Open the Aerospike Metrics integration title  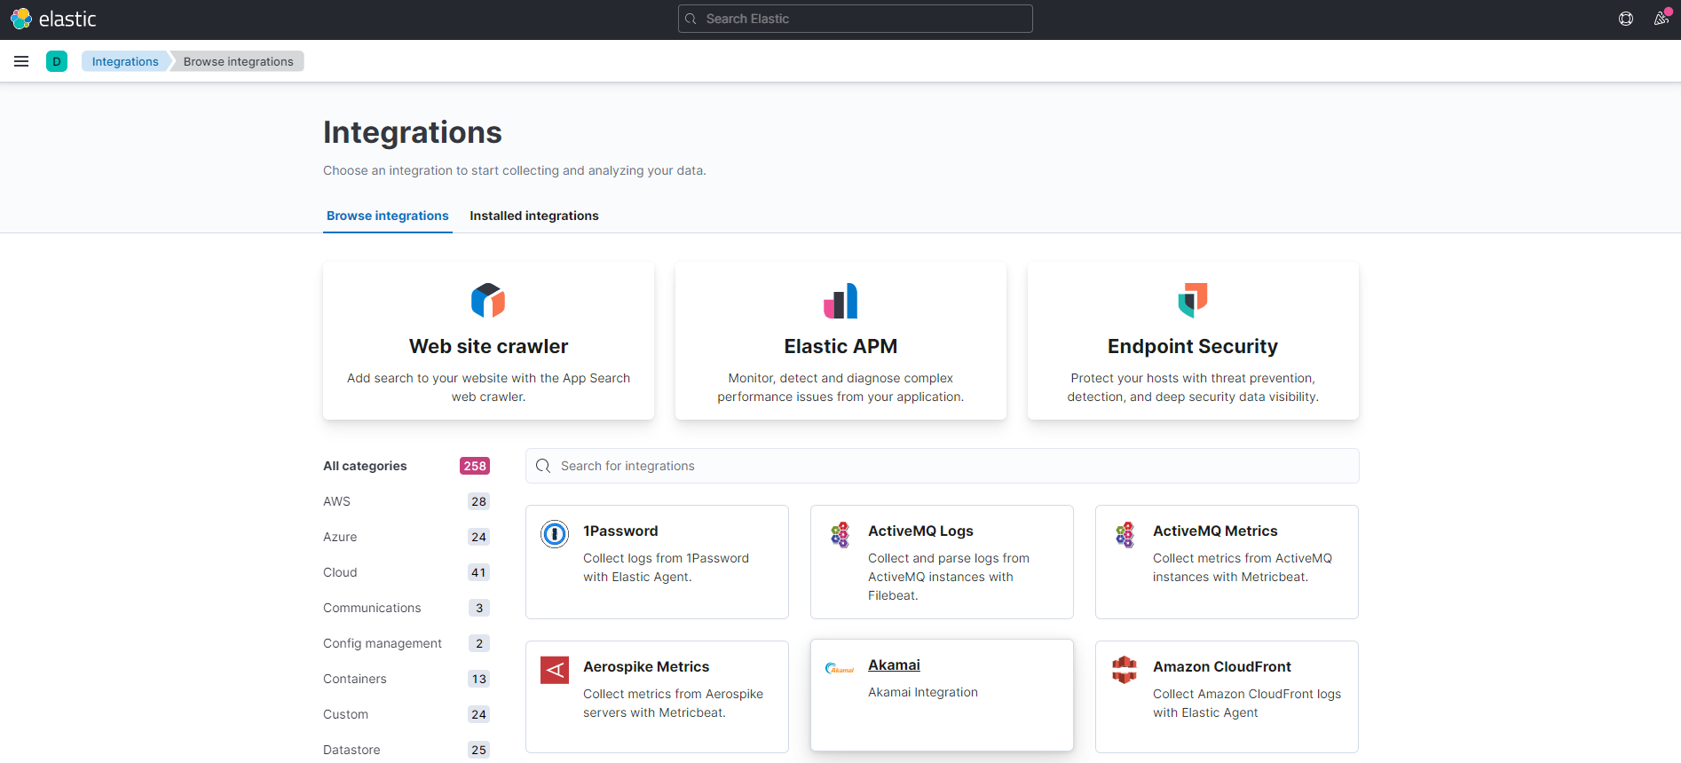(x=646, y=666)
